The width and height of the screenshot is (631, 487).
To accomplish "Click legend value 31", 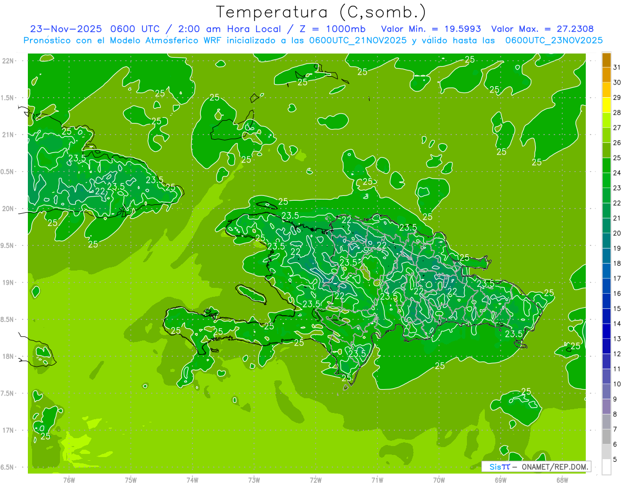I will [617, 67].
